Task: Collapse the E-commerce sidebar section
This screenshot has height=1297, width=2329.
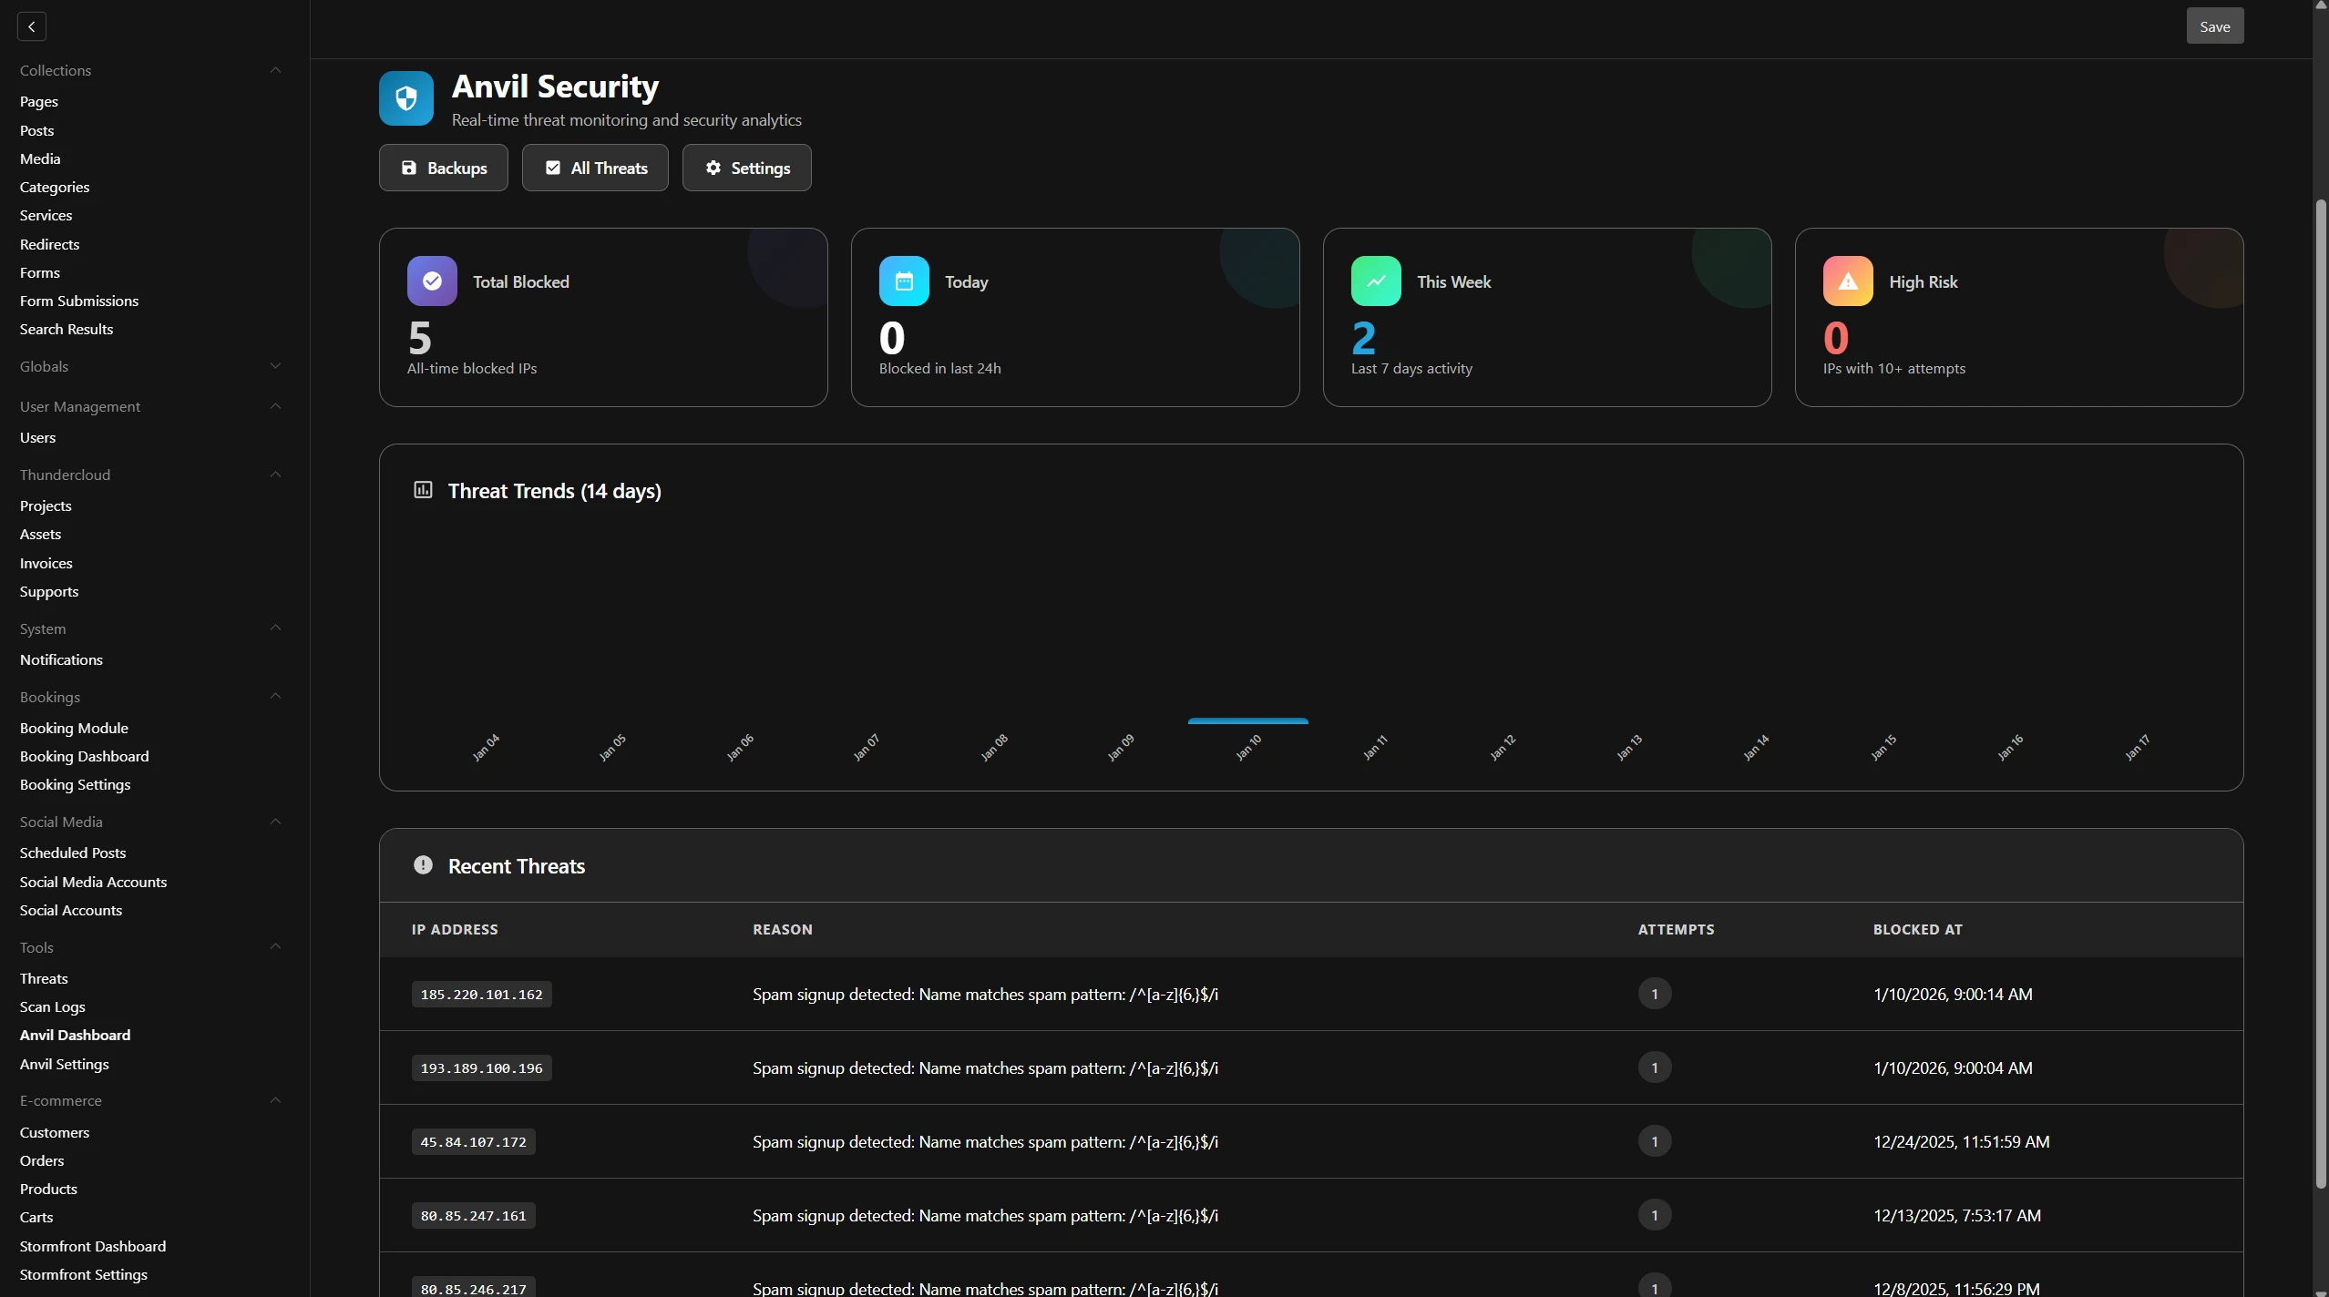Action: tap(275, 1100)
